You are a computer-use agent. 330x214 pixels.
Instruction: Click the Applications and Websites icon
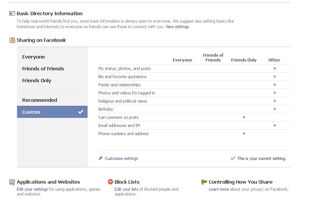[x=12, y=182]
